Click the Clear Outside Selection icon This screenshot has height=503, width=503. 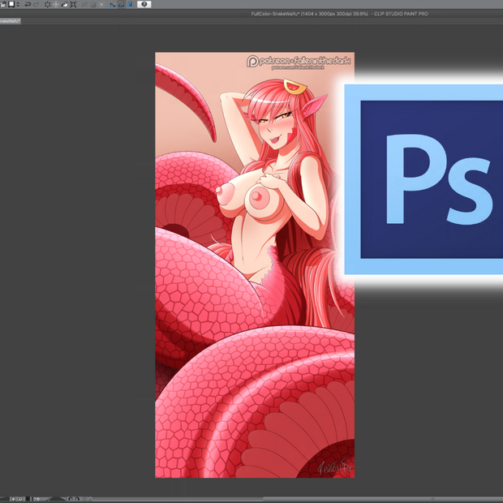[x=55, y=4]
